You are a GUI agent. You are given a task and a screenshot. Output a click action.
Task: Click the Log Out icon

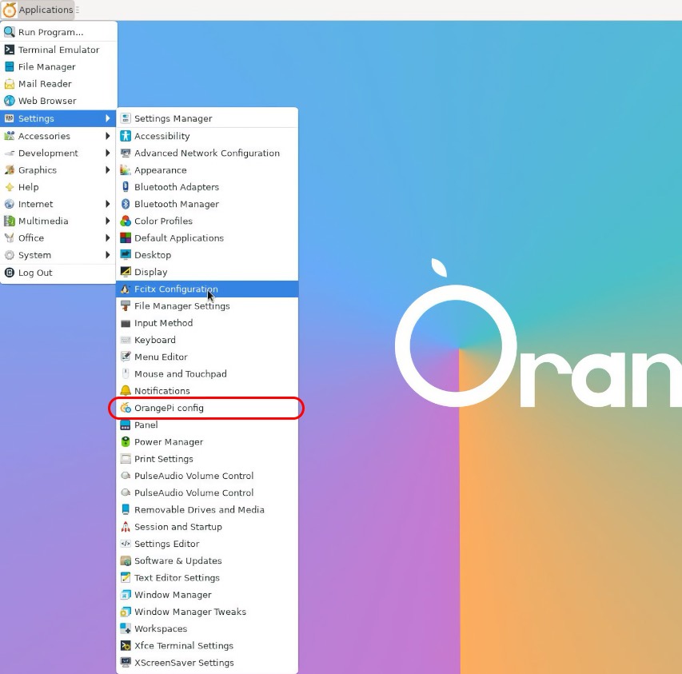pyautogui.click(x=9, y=273)
